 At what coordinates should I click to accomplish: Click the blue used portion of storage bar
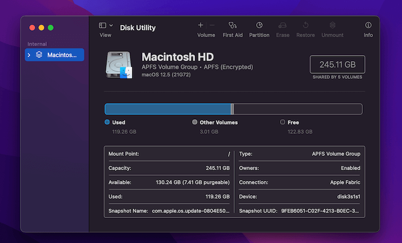(x=167, y=109)
